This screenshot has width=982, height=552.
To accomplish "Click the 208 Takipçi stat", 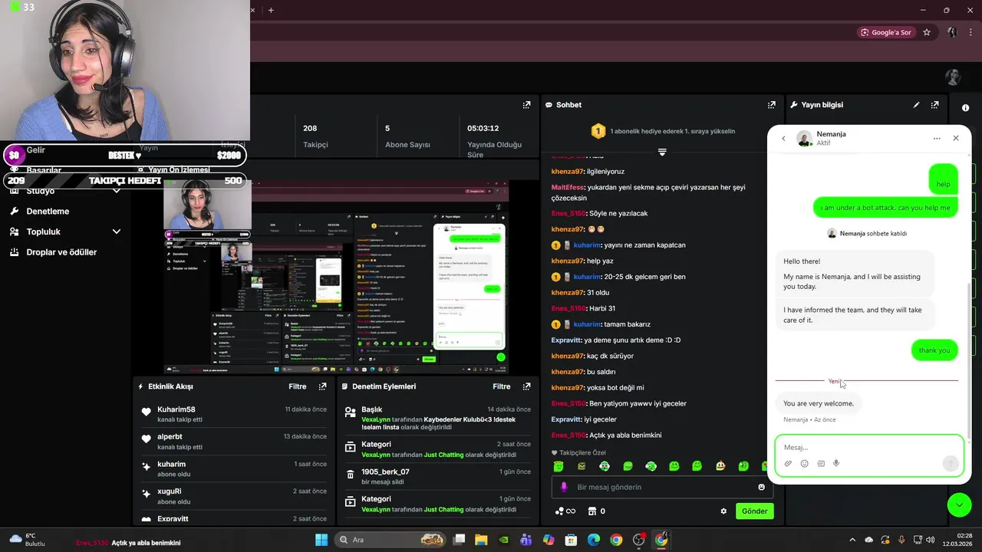I will (315, 136).
